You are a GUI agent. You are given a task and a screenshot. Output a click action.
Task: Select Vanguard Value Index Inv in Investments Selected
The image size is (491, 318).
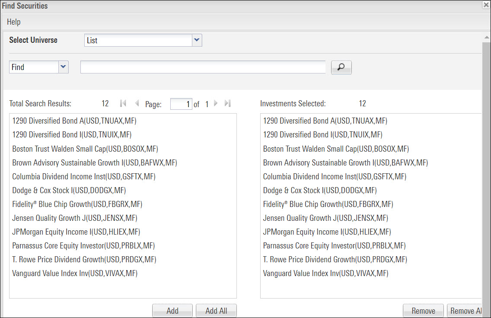[325, 273]
